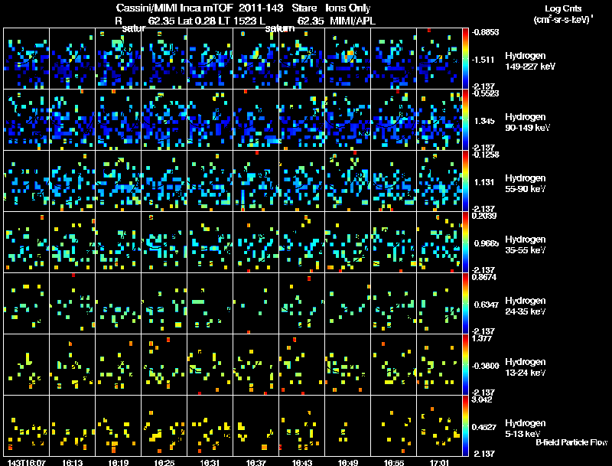612x466 pixels.
Task: Click the '143T16:07' time label
Action: pyautogui.click(x=27, y=462)
